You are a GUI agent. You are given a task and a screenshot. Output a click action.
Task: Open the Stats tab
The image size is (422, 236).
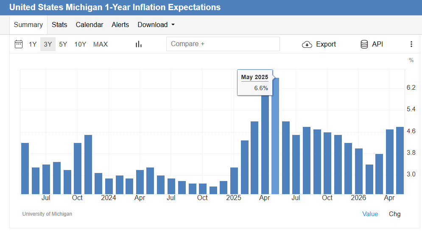pos(59,25)
